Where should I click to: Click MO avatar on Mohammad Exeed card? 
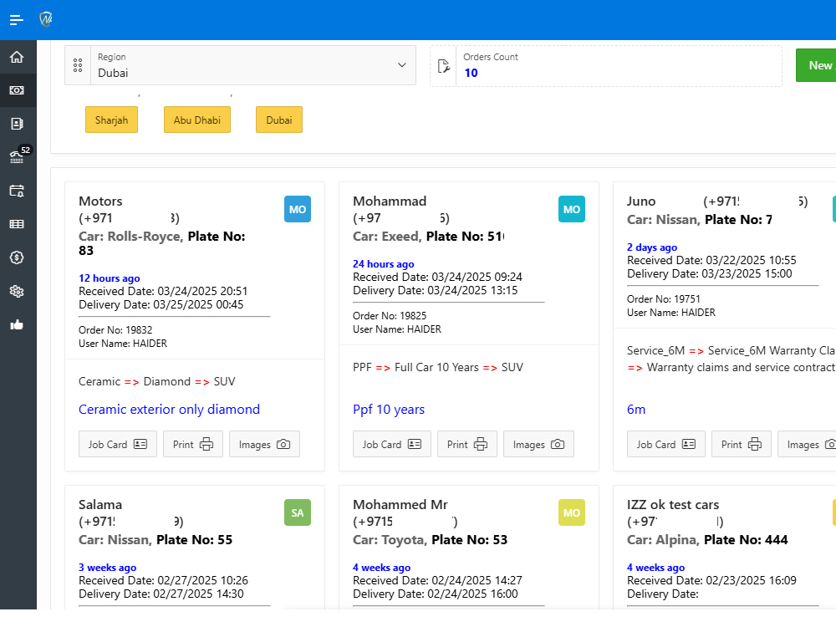click(572, 210)
